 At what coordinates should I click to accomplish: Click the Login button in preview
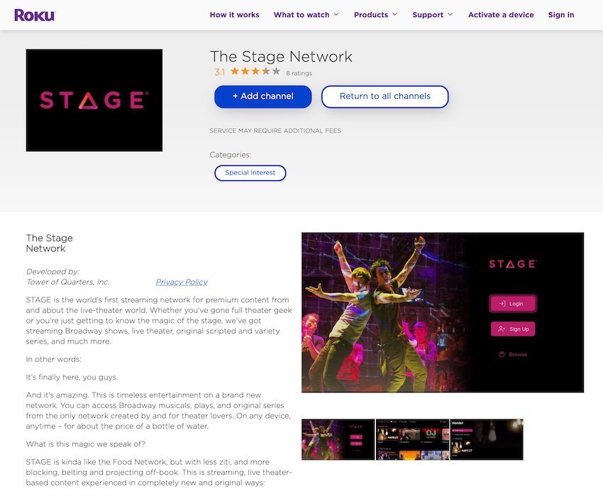click(513, 304)
